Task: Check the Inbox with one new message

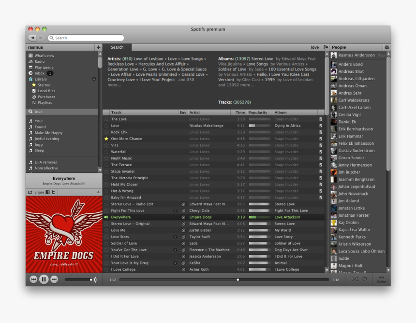Action: 40,73
